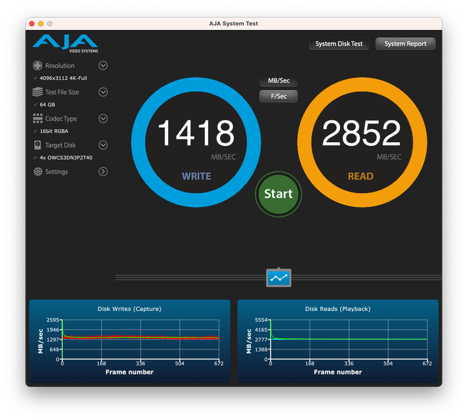Toggle the graph view chart icon
Viewport: 467px width, 420px height.
pyautogui.click(x=278, y=278)
